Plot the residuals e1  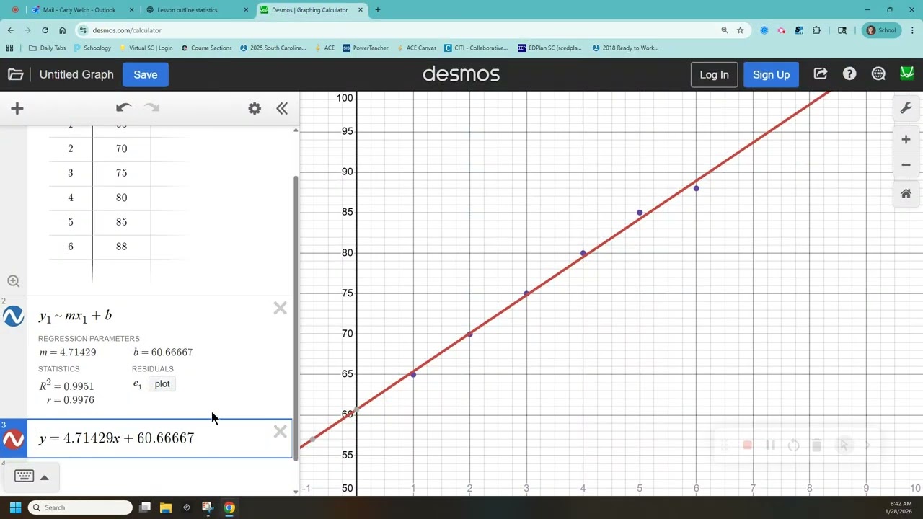(162, 384)
